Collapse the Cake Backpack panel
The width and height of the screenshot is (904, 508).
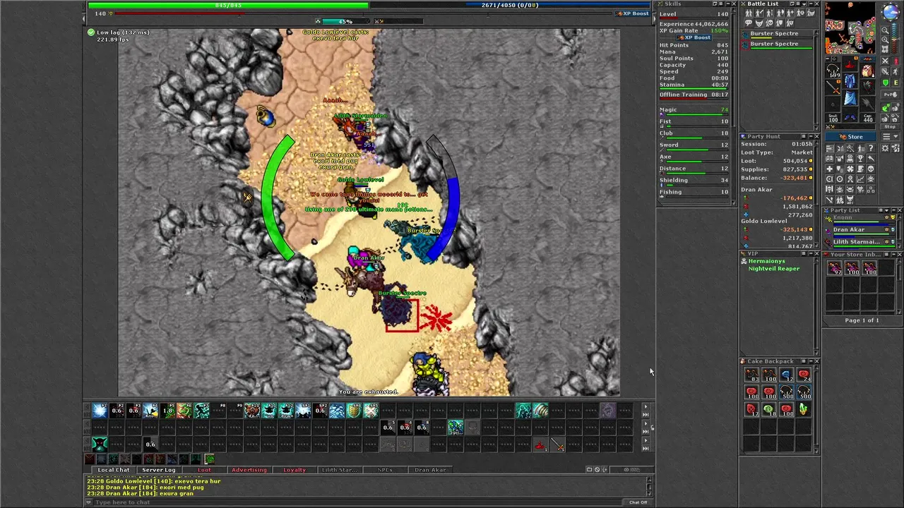point(811,361)
